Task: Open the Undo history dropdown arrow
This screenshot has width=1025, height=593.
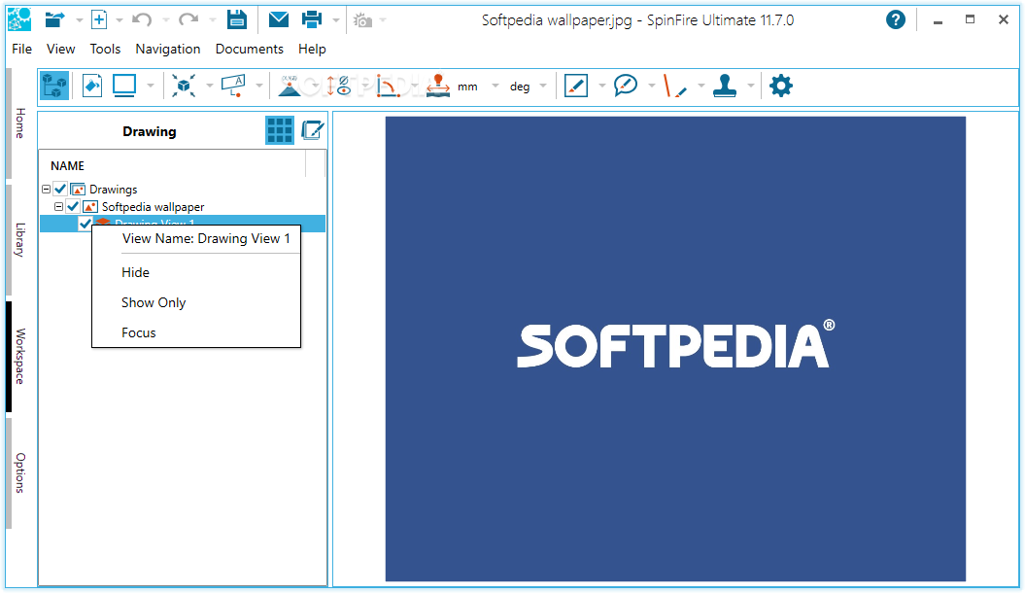Action: 165,20
